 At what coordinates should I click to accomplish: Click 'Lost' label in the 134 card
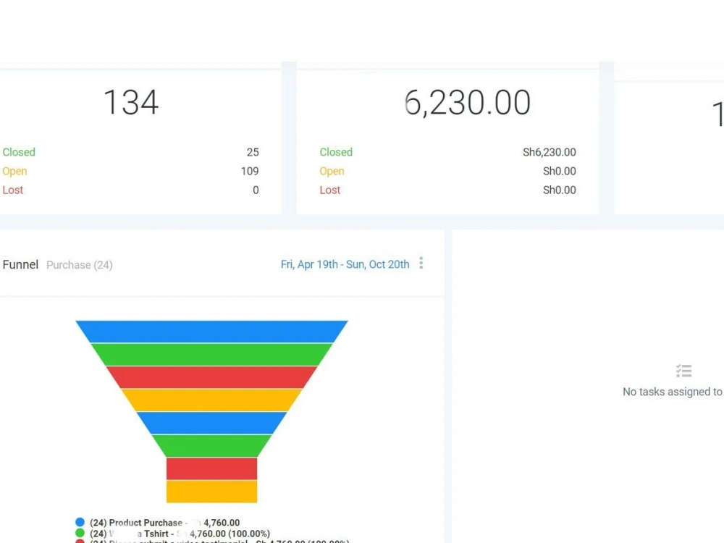13,190
